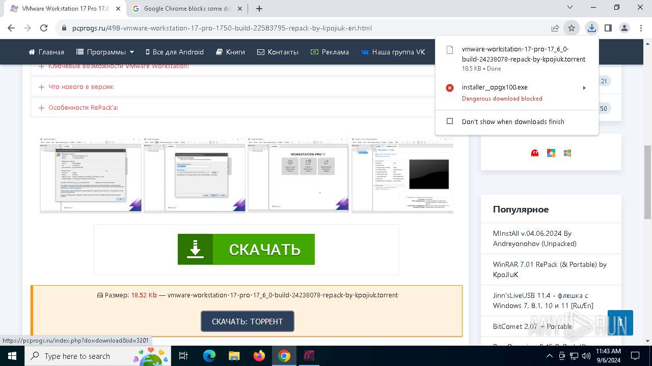Click the colorful square icon in sidebar
Viewport: 652px width, 366px height.
click(x=551, y=152)
